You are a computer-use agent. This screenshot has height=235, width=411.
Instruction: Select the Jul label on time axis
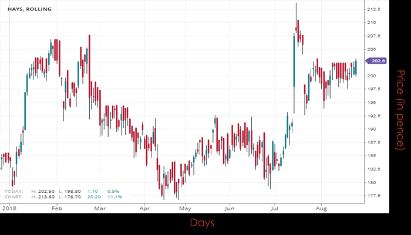(274, 208)
